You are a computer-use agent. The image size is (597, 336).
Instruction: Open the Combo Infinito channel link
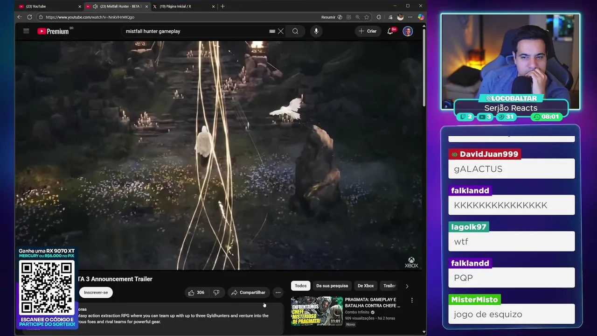click(357, 312)
